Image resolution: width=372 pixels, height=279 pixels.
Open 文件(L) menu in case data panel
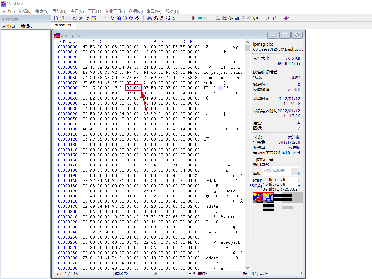pyautogui.click(x=8, y=26)
